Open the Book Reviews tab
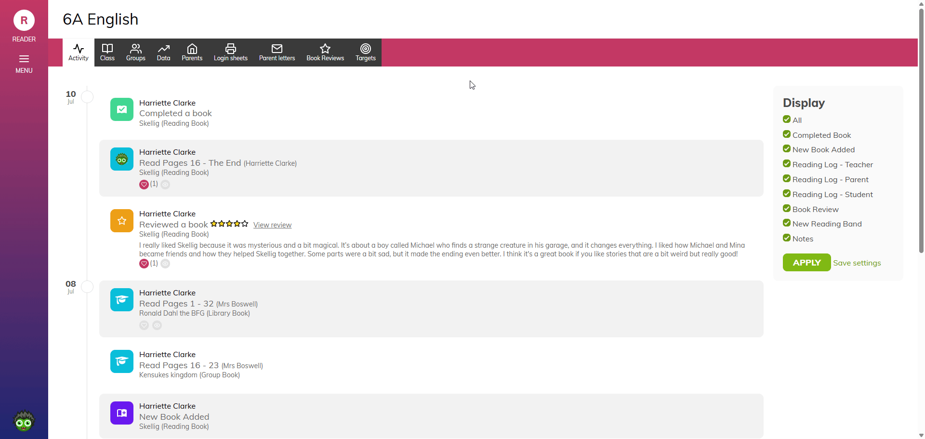The height and width of the screenshot is (439, 925). (x=325, y=53)
